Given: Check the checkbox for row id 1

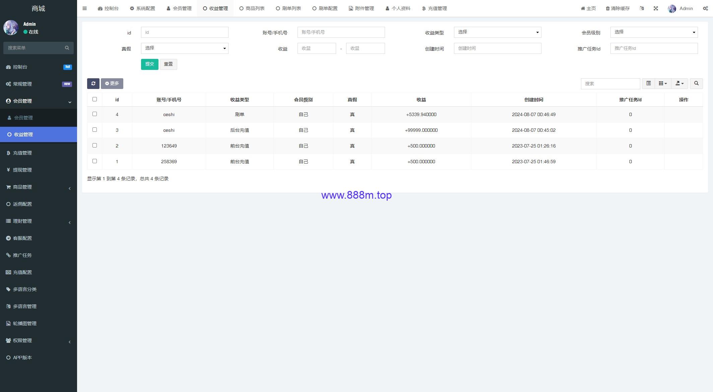Looking at the screenshot, I should (94, 161).
